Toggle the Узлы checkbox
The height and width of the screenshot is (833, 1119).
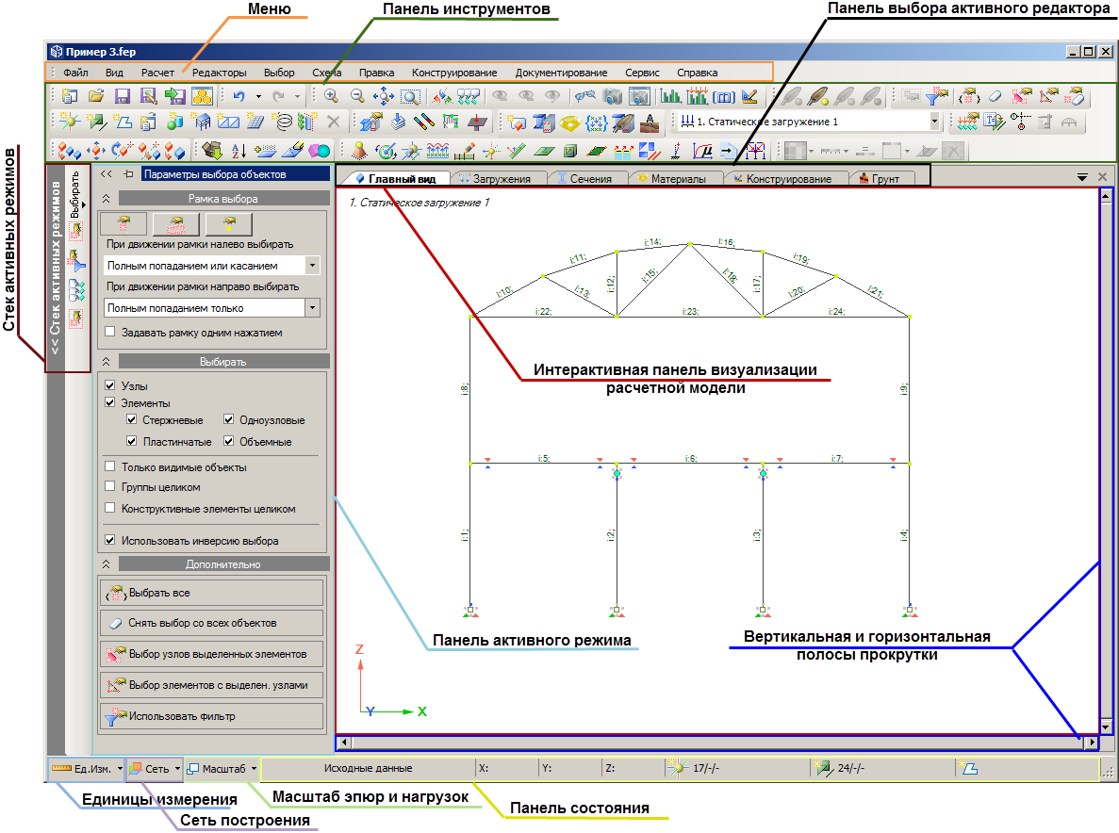(110, 385)
